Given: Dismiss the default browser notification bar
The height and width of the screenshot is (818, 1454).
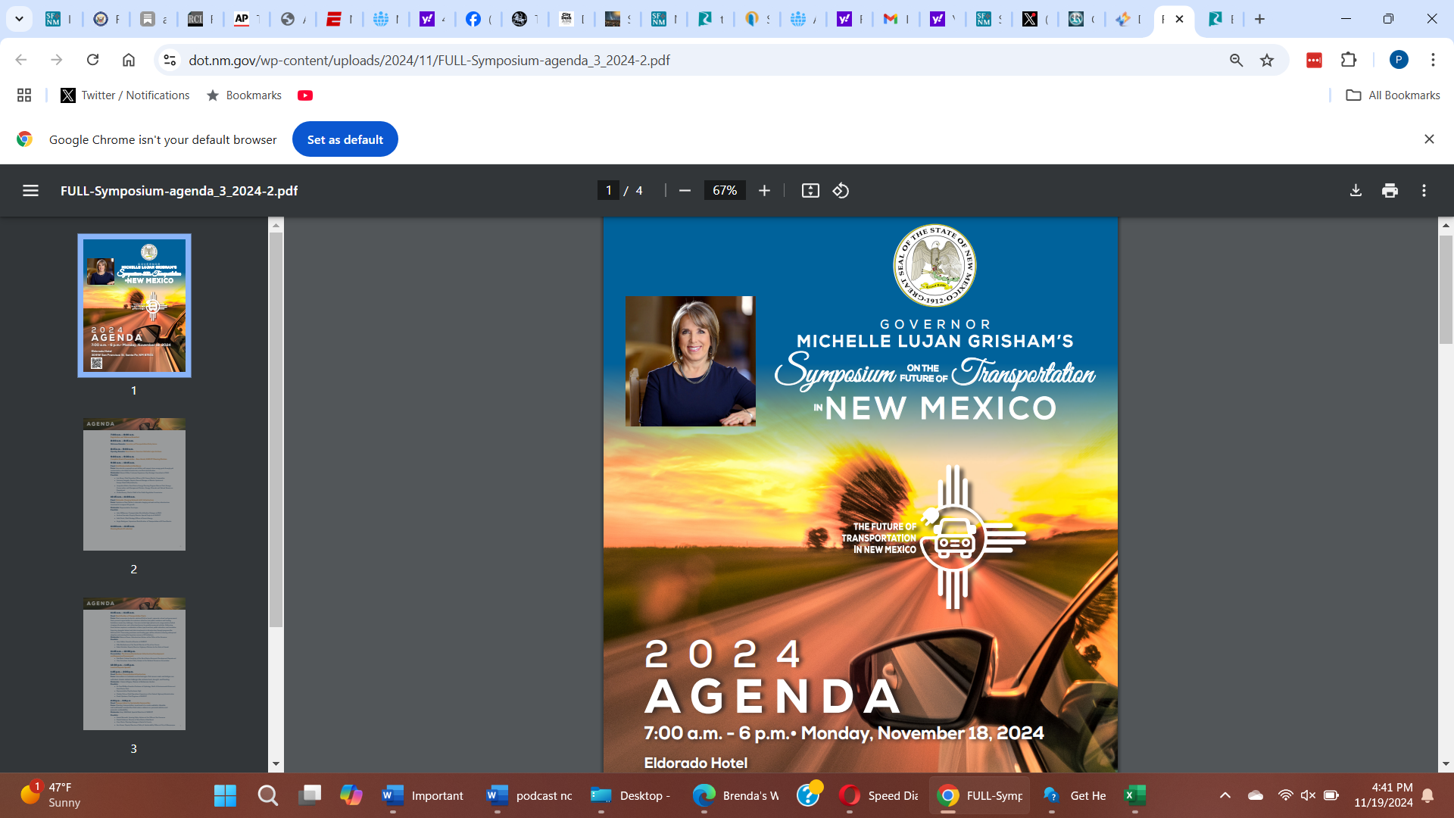Looking at the screenshot, I should (x=1429, y=139).
